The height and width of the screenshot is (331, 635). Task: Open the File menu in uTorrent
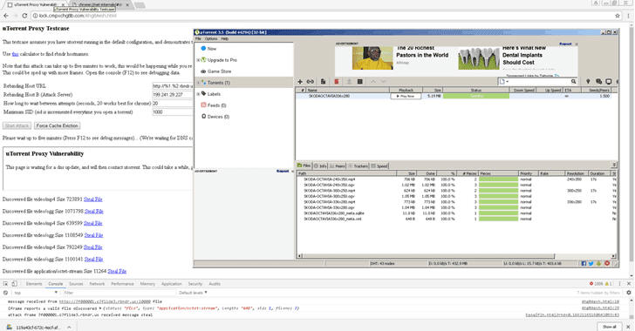[198, 39]
